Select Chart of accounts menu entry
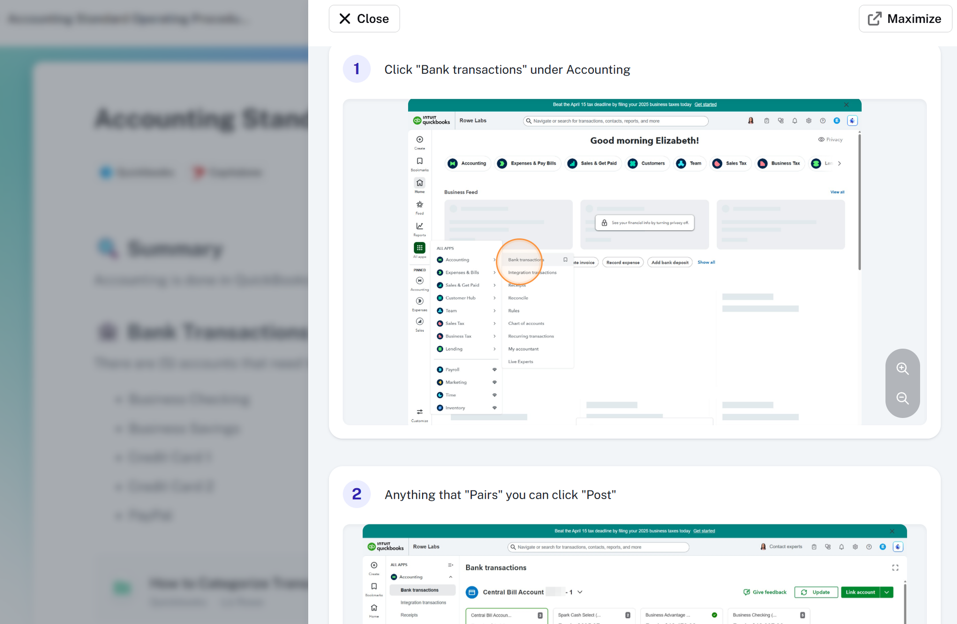The width and height of the screenshot is (957, 624). [x=526, y=323]
